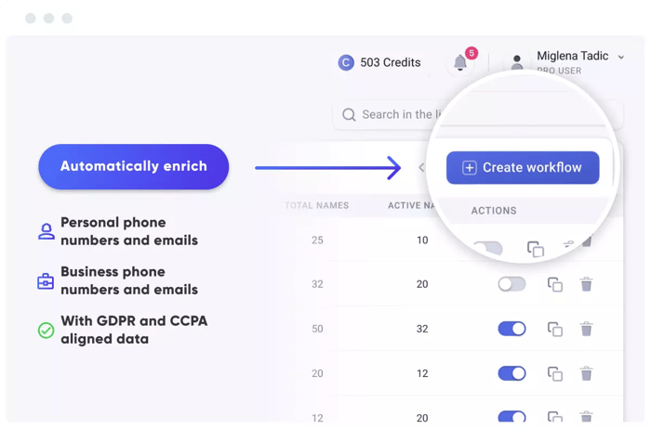Viewport: 651px width, 429px height.
Task: Open the notifications bell
Action: click(460, 63)
